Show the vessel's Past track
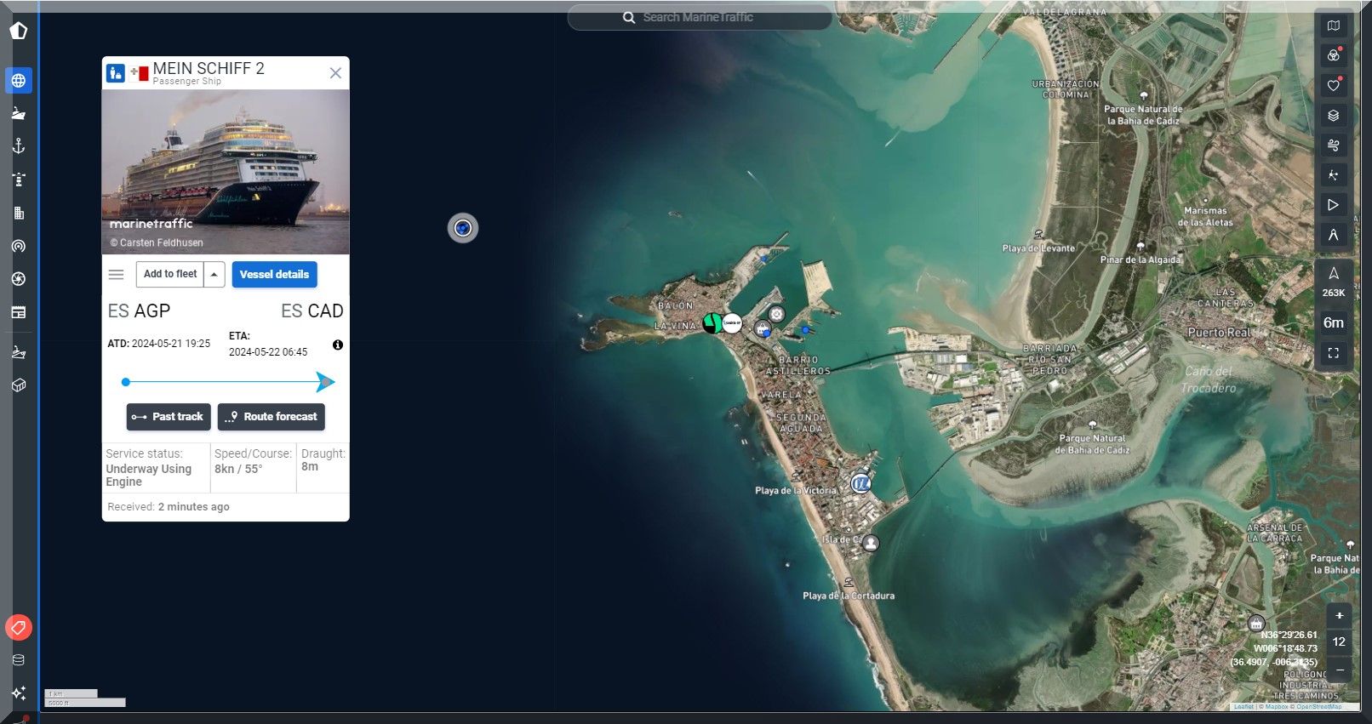 tap(169, 417)
